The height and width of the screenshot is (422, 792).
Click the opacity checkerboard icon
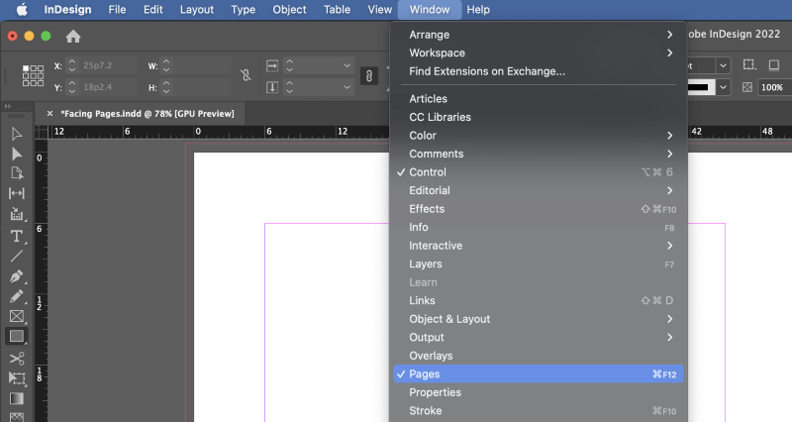[x=747, y=87]
